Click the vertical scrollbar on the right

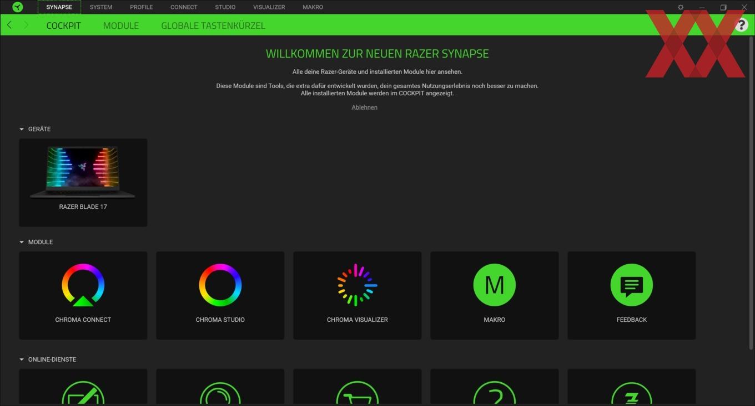click(752, 193)
